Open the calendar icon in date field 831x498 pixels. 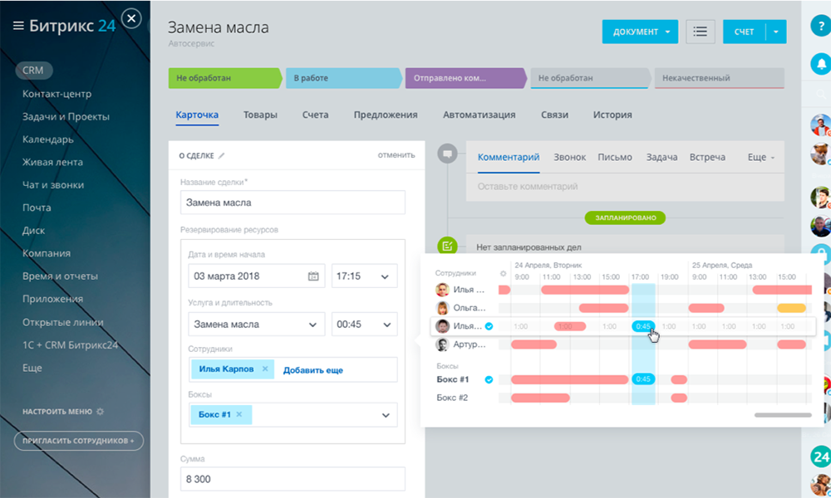(313, 276)
